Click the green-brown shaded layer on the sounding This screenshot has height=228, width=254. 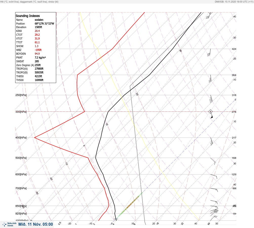pos(130,205)
